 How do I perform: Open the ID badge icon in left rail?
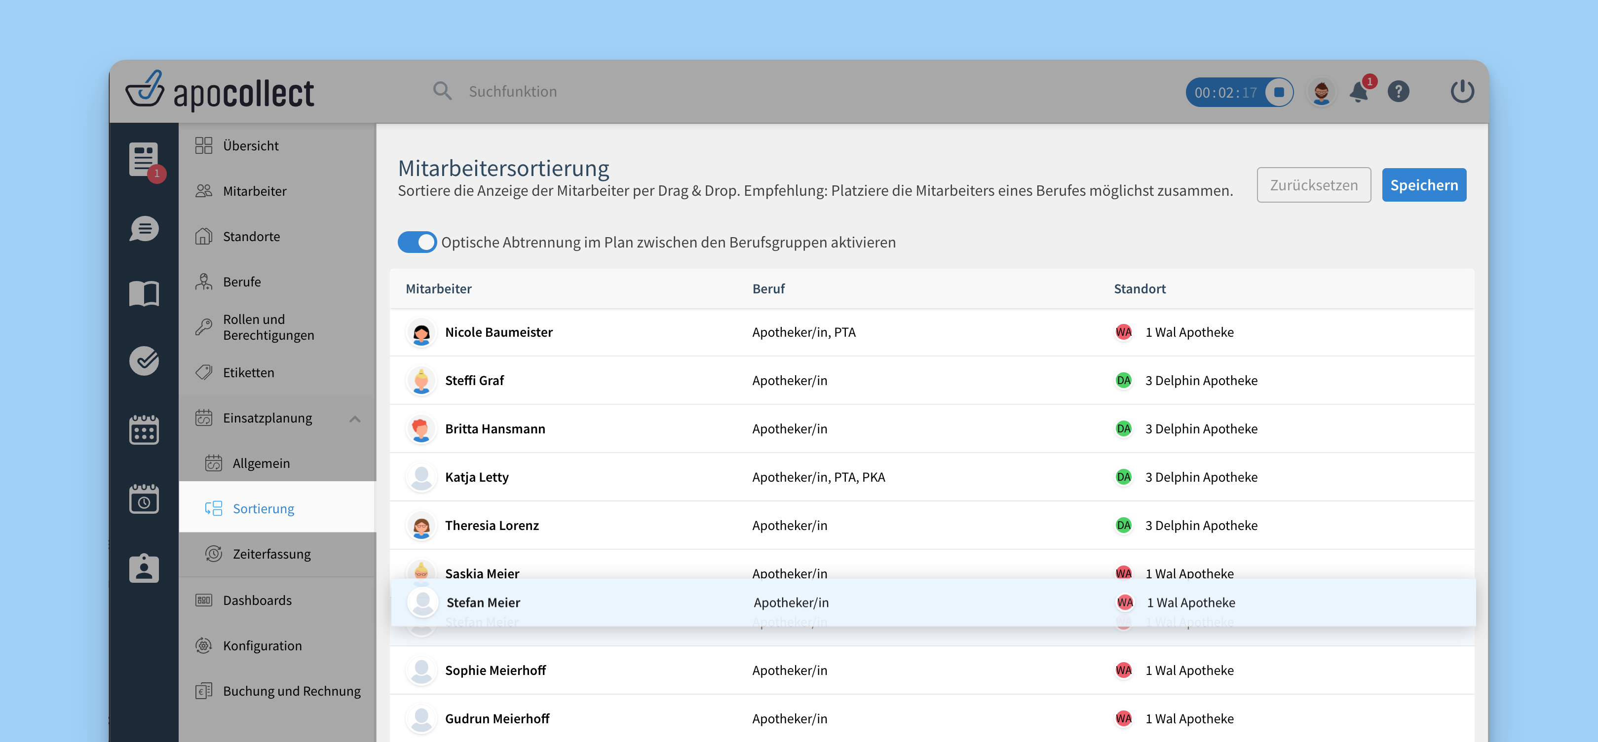(x=144, y=568)
